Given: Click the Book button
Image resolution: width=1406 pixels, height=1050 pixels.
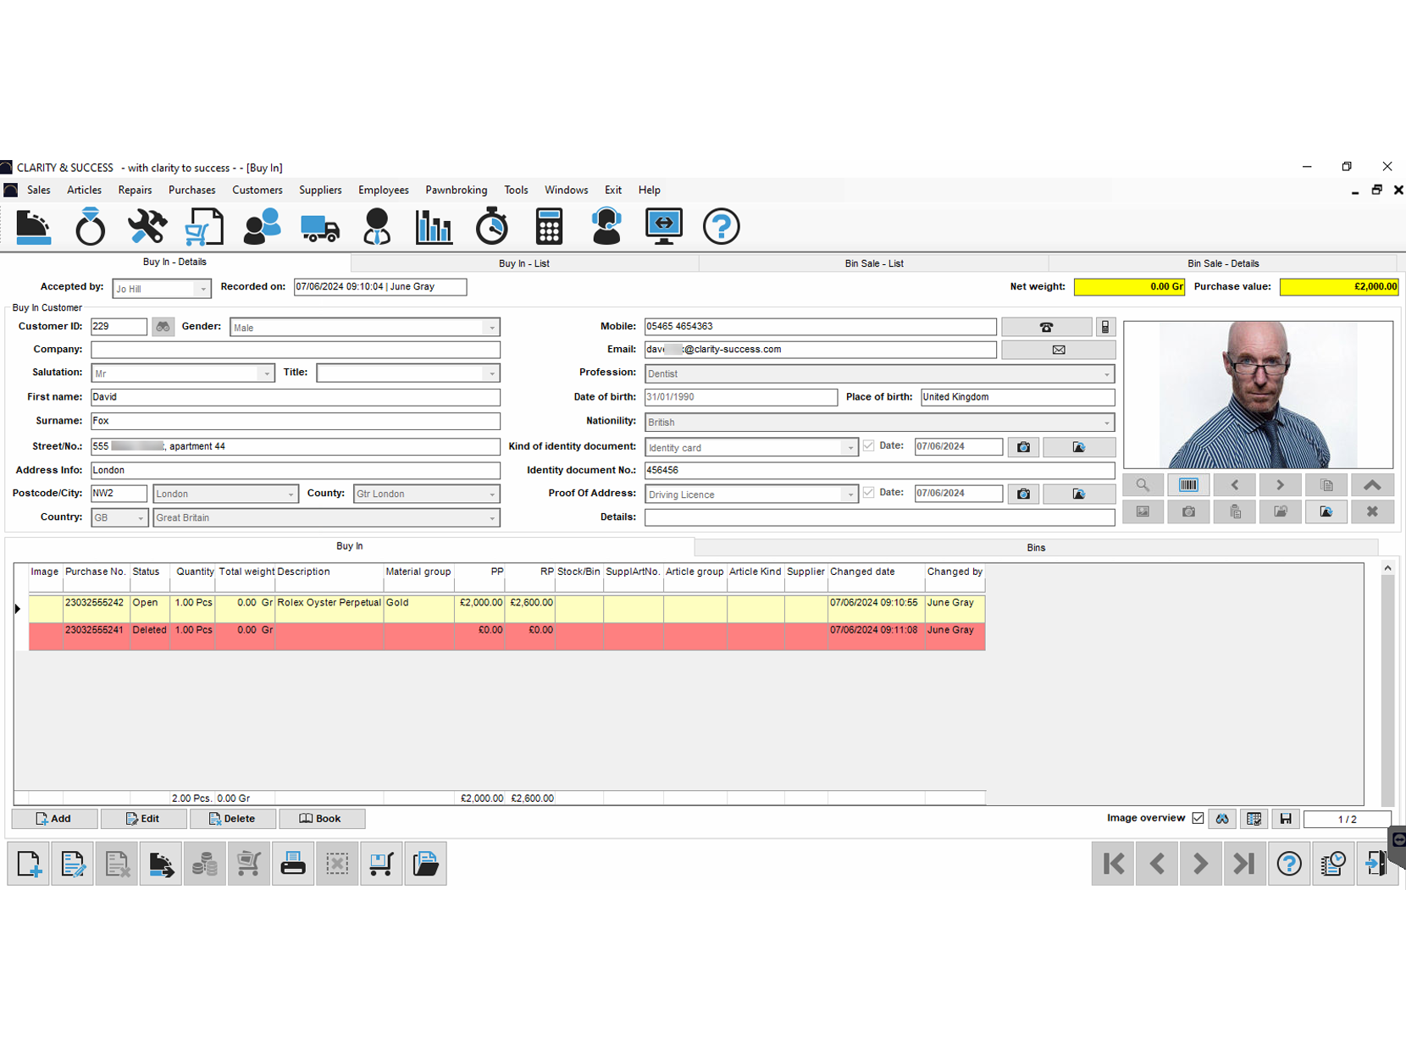Looking at the screenshot, I should click(322, 818).
